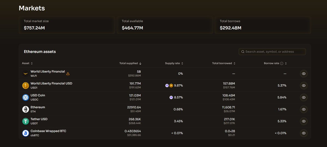The width and height of the screenshot is (327, 147).
Task: Sort by Total supplied column header
Action: click(x=130, y=63)
